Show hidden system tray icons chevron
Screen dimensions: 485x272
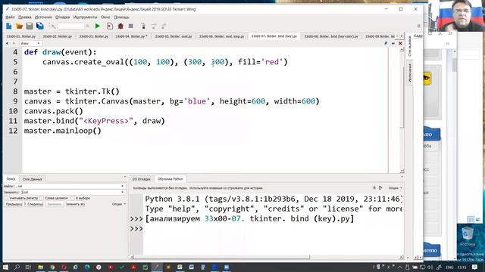pyautogui.click(x=400, y=267)
